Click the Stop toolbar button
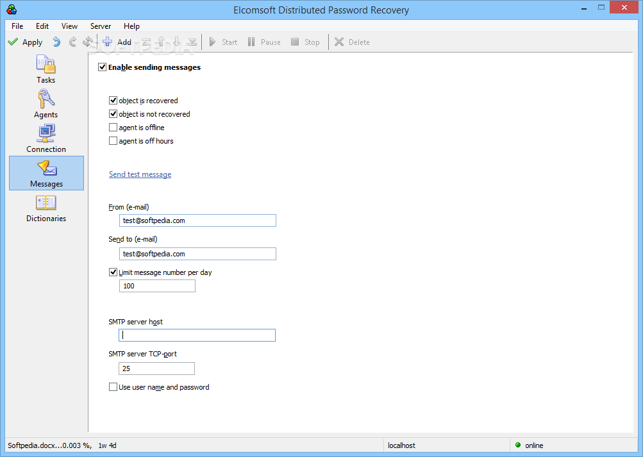This screenshot has width=643, height=457. point(305,42)
